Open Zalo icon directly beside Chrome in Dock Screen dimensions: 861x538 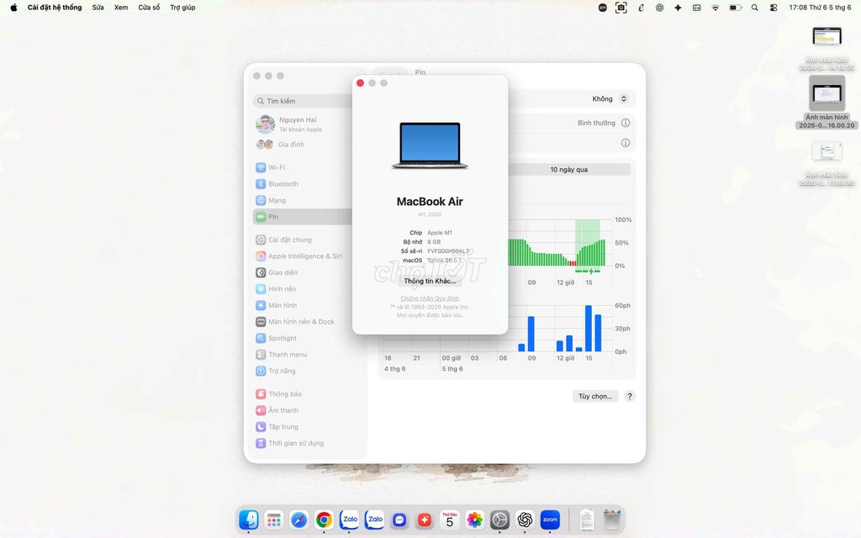pos(349,520)
